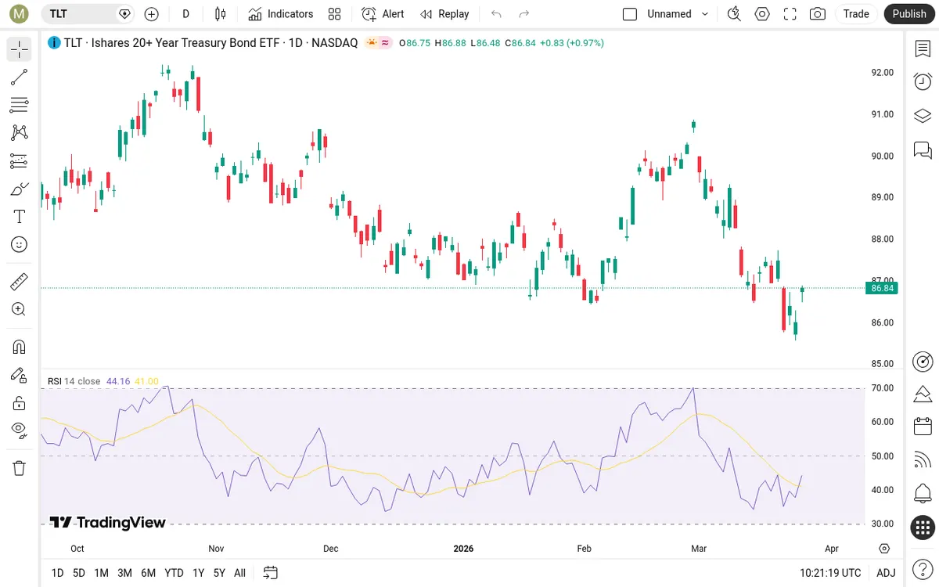Viewport: 939px width, 587px height.
Task: Set the 1D time range
Action: 57,573
